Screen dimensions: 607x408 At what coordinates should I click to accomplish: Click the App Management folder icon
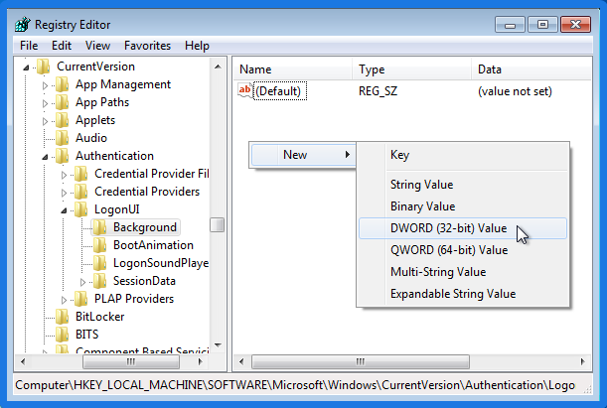click(62, 84)
